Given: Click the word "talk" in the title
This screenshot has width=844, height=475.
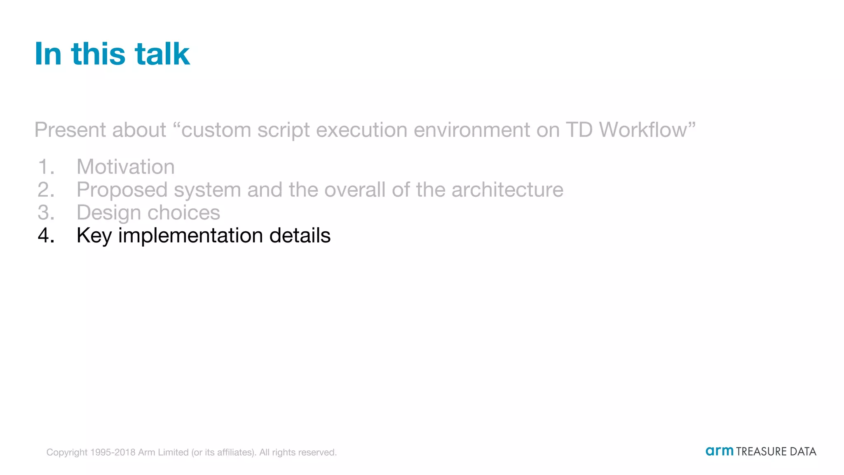Looking at the screenshot, I should [x=162, y=54].
